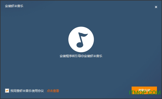
Task: Click the Xiami music note logo
Action: coord(81,39)
